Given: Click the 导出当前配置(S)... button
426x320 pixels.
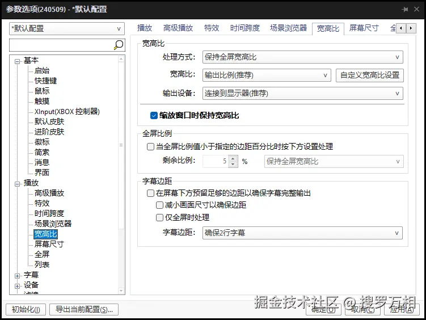Looking at the screenshot, I should tap(84, 309).
